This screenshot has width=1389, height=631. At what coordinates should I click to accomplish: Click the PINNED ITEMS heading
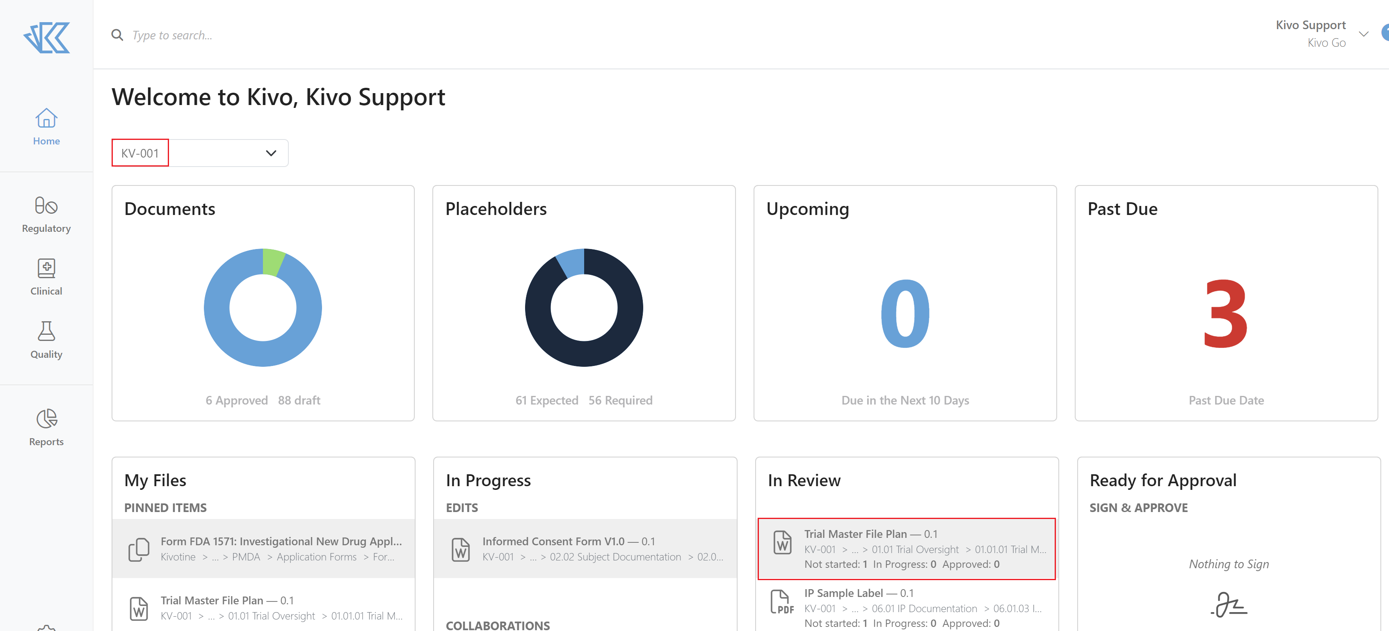[x=166, y=508]
